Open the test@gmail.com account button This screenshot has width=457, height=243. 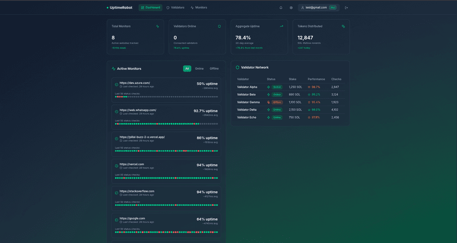coord(318,8)
